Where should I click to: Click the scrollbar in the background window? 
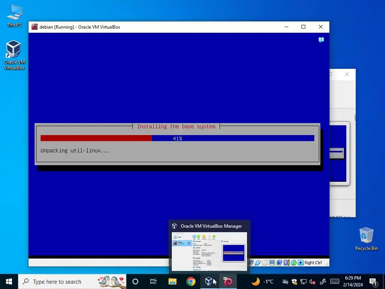pyautogui.click(x=355, y=117)
